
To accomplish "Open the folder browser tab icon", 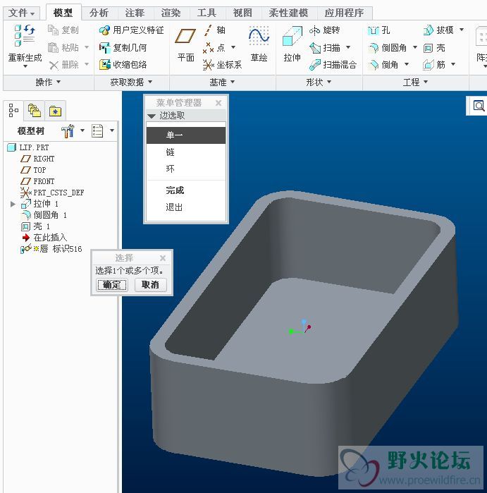I will click(x=35, y=111).
